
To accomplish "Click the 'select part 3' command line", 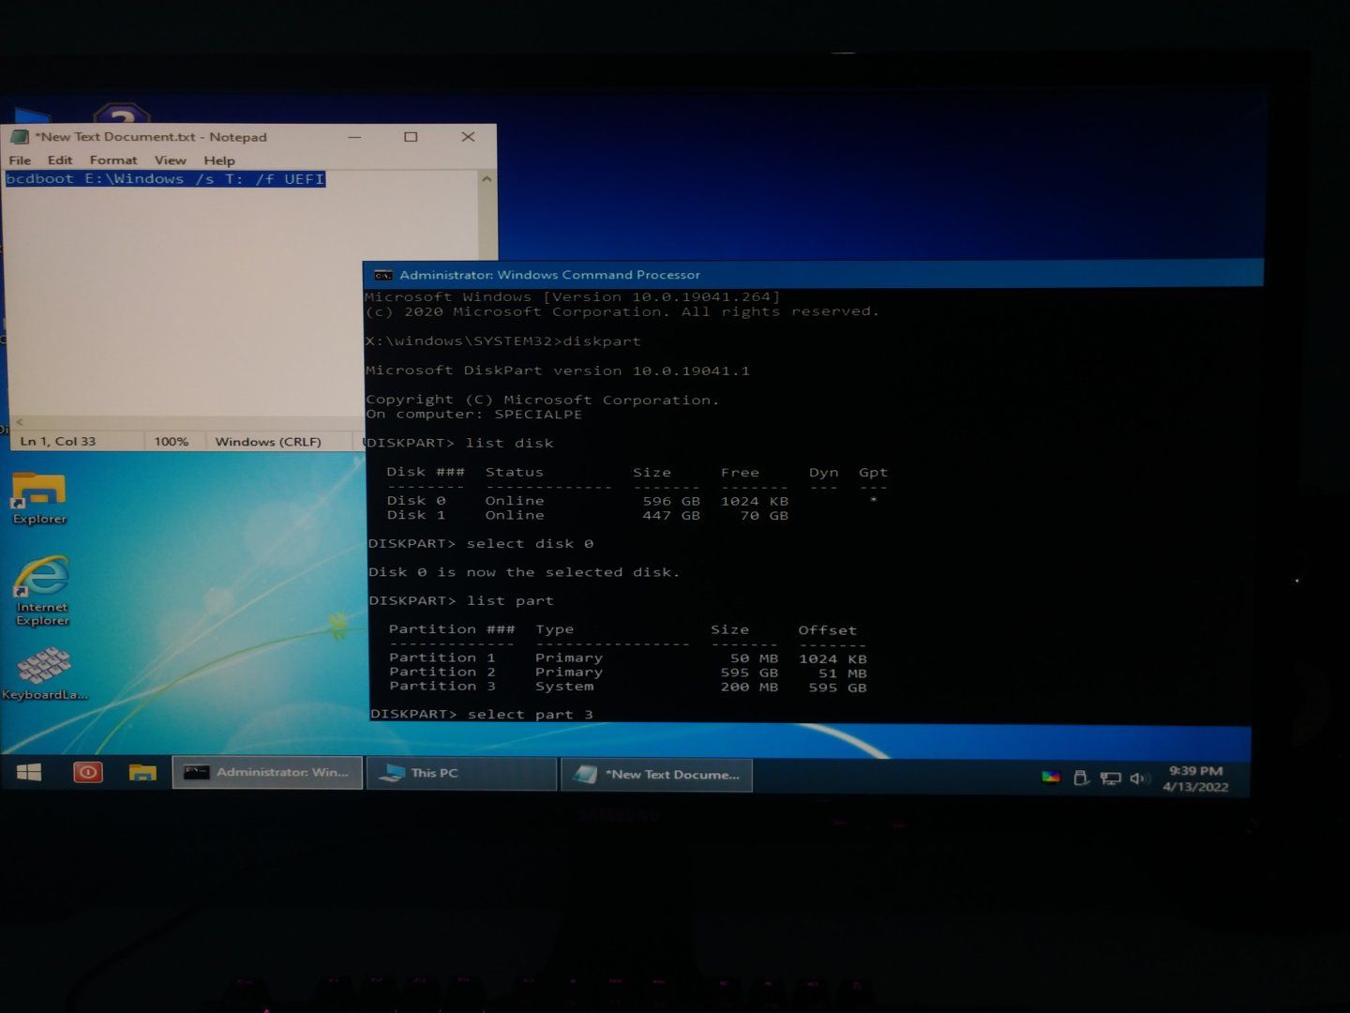I will point(482,714).
